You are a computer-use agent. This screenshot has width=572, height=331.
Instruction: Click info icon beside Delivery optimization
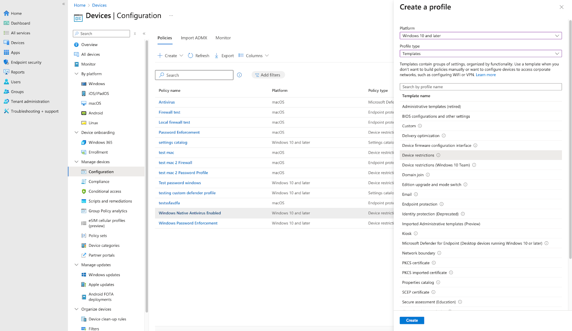(x=444, y=136)
